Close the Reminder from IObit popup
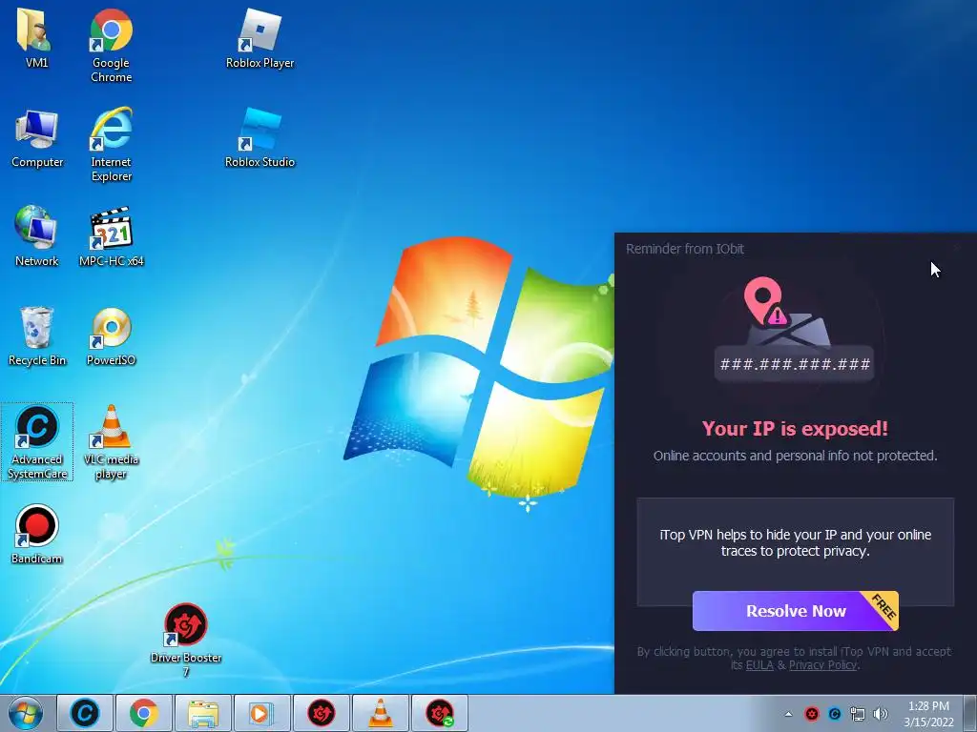The width and height of the screenshot is (977, 732). tap(957, 248)
